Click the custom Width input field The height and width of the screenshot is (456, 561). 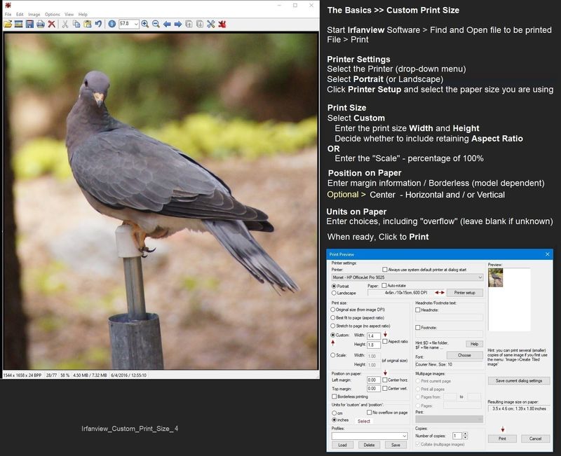[x=373, y=337]
